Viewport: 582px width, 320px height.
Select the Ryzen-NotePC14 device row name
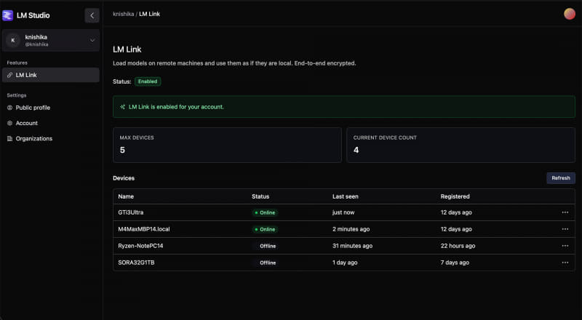pyautogui.click(x=141, y=246)
